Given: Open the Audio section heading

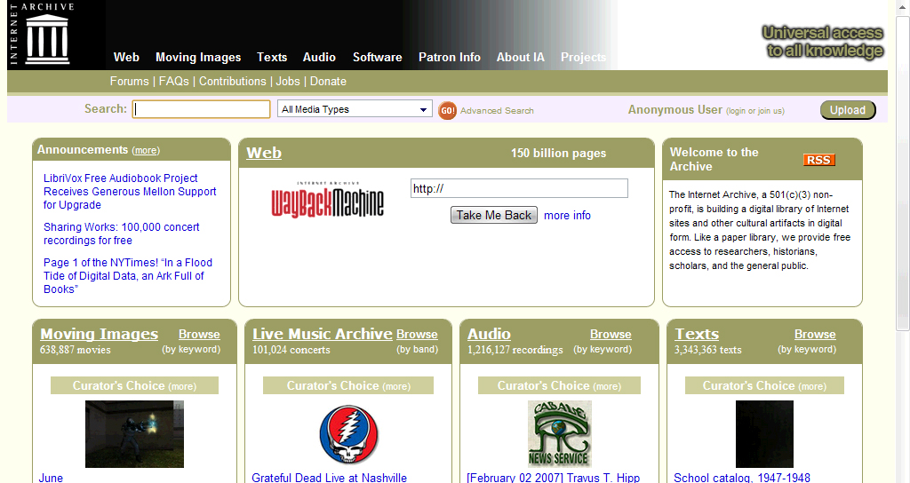Looking at the screenshot, I should pyautogui.click(x=490, y=334).
